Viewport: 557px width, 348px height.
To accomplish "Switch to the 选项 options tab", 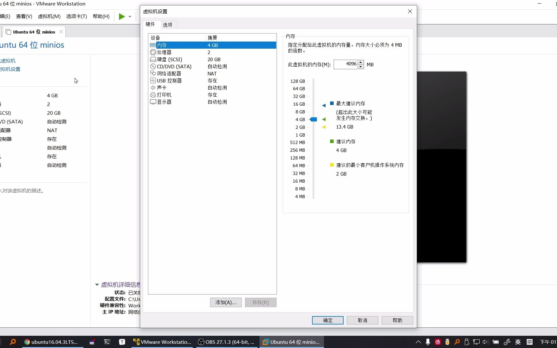I will [168, 25].
